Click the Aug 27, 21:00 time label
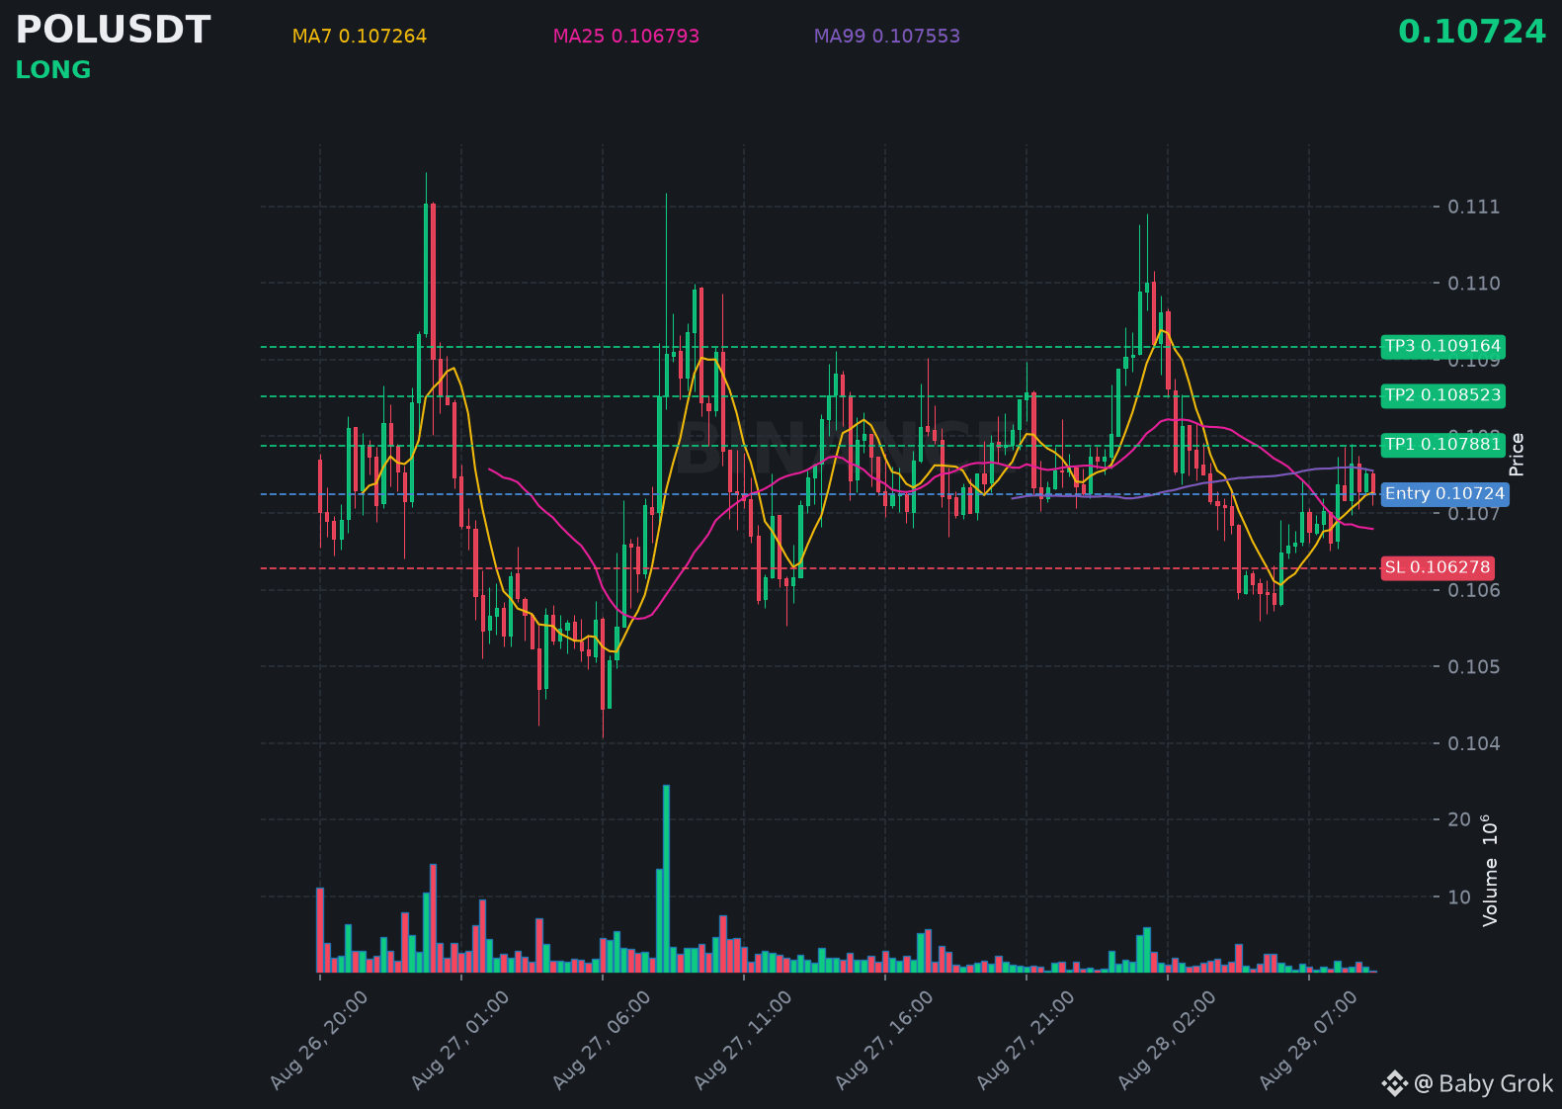 pyautogui.click(x=1026, y=1040)
